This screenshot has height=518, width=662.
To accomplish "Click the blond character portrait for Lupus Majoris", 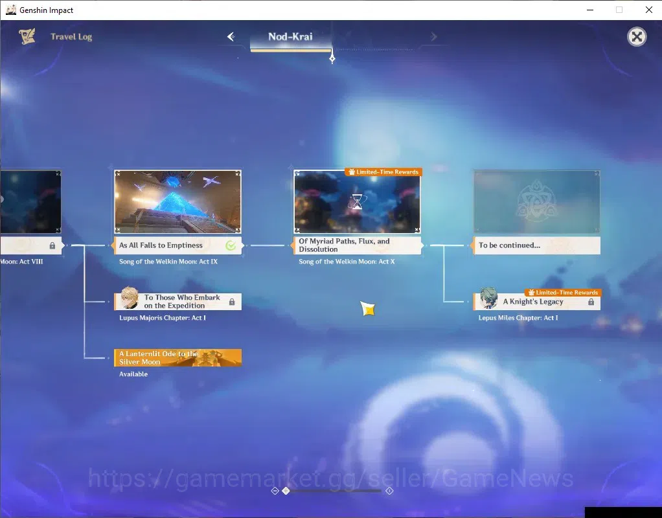I will pyautogui.click(x=129, y=298).
